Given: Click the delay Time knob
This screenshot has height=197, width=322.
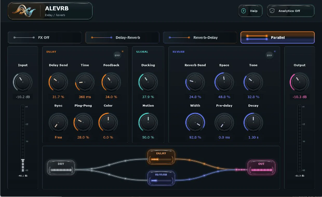Looking at the screenshot, I should coord(85,82).
